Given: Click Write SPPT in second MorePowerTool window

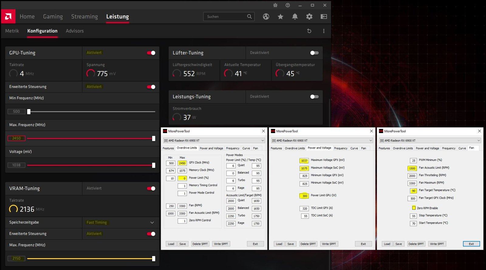Looking at the screenshot, I should [329, 244].
